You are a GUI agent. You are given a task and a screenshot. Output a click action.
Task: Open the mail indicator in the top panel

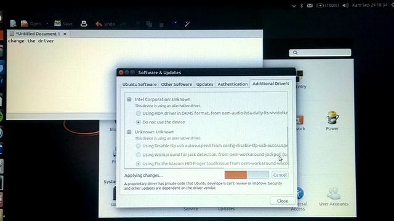[x=310, y=6]
